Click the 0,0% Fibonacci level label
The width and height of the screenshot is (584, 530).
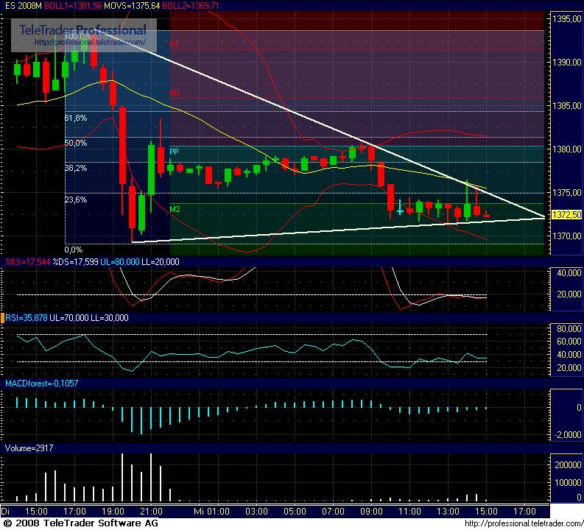[74, 250]
